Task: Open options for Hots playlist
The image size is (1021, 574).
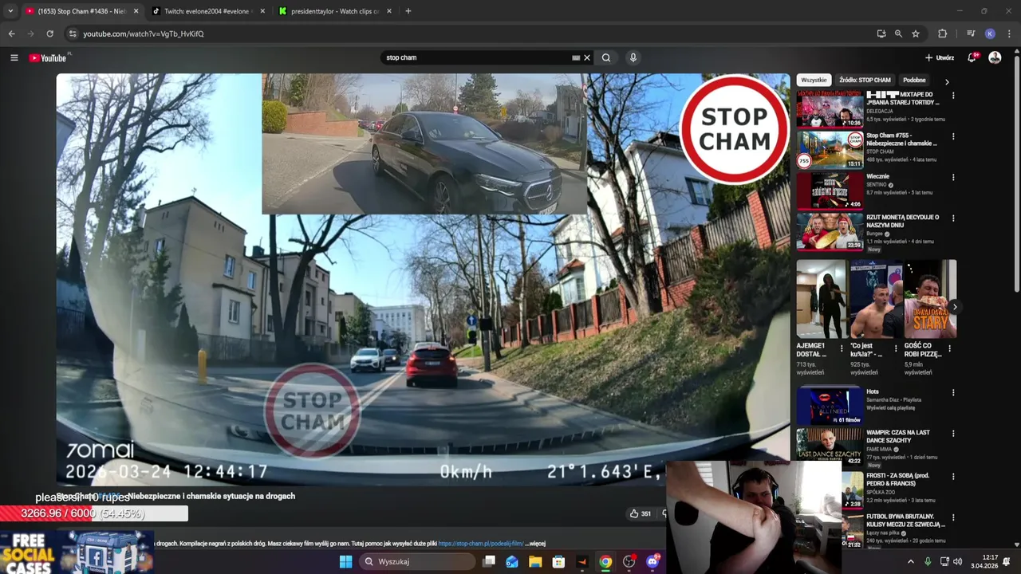Action: pyautogui.click(x=953, y=392)
